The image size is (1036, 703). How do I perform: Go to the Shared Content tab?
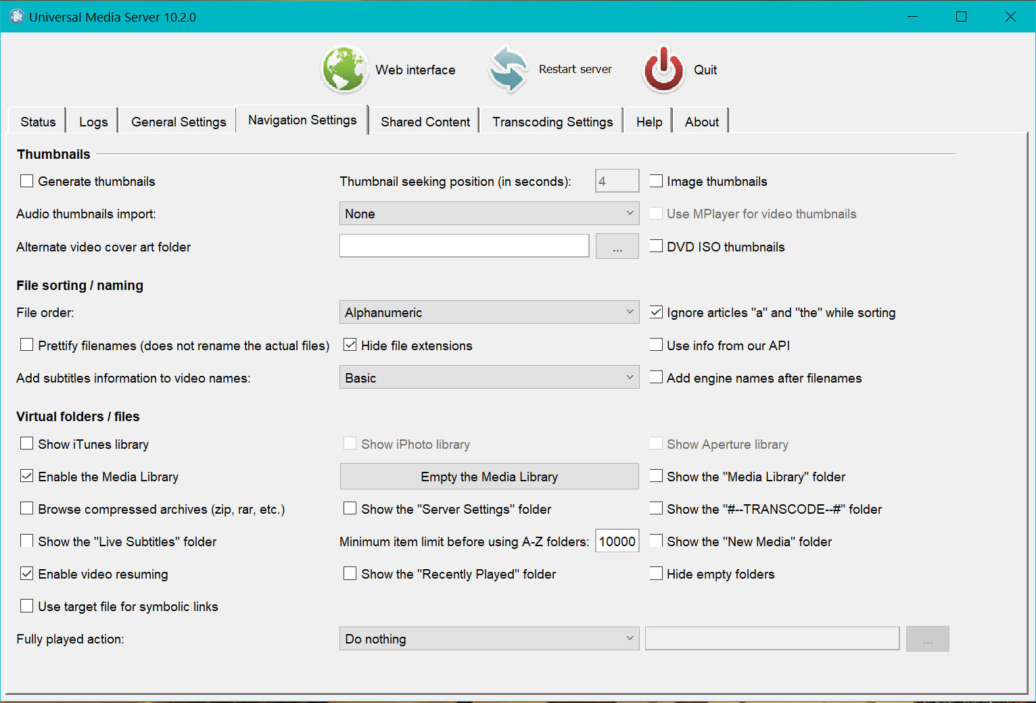click(425, 122)
